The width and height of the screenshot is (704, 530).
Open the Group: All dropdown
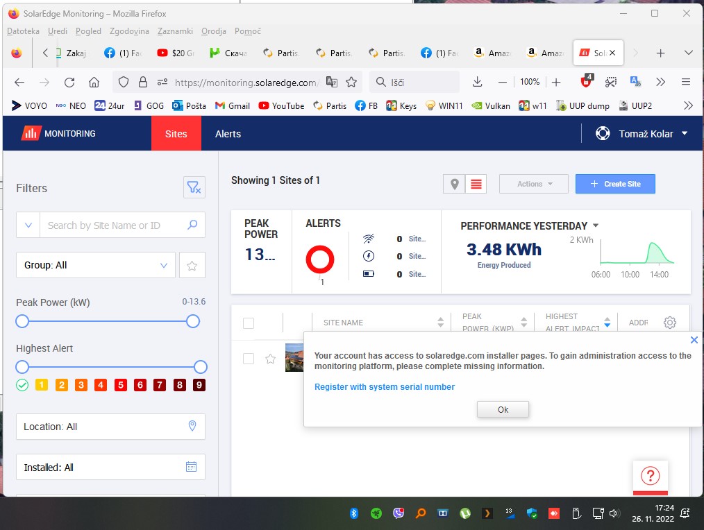[96, 265]
